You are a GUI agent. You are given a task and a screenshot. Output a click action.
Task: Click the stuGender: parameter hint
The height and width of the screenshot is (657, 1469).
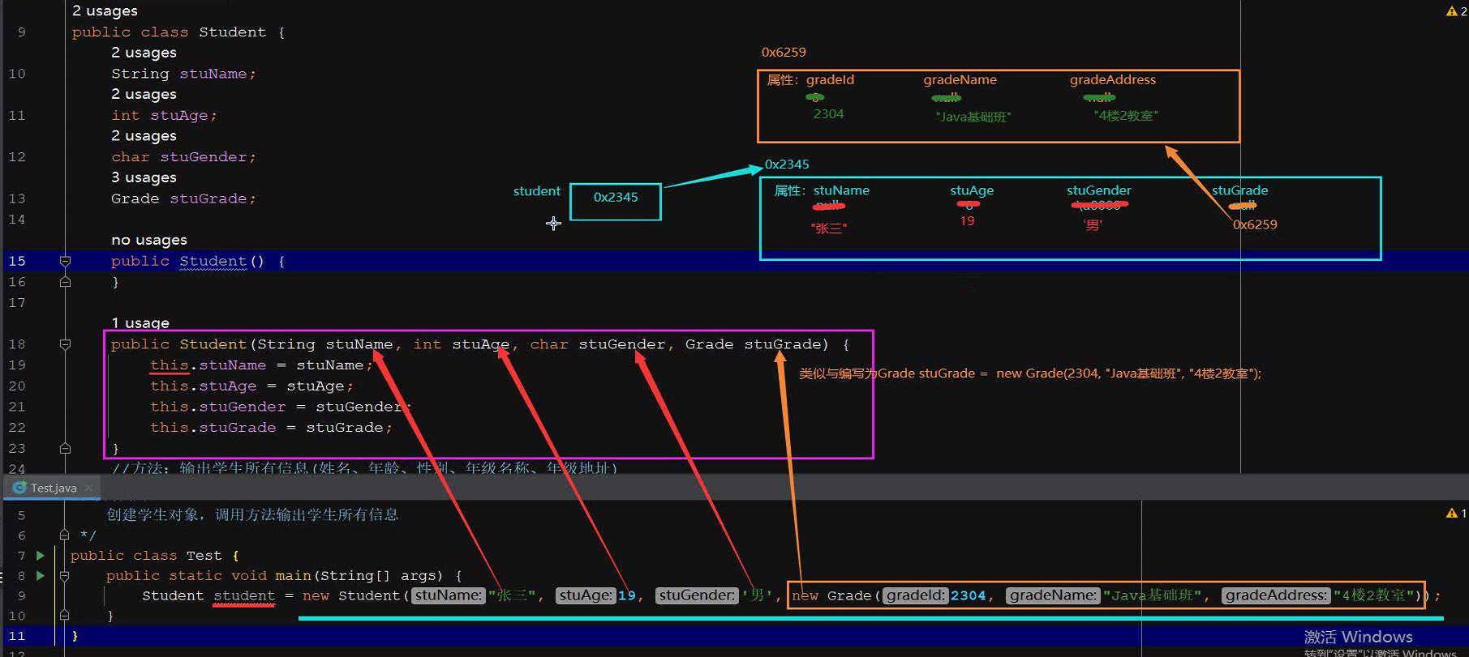[697, 595]
